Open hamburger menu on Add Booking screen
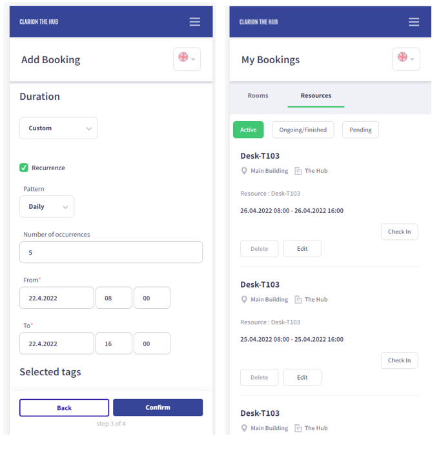 coord(194,22)
